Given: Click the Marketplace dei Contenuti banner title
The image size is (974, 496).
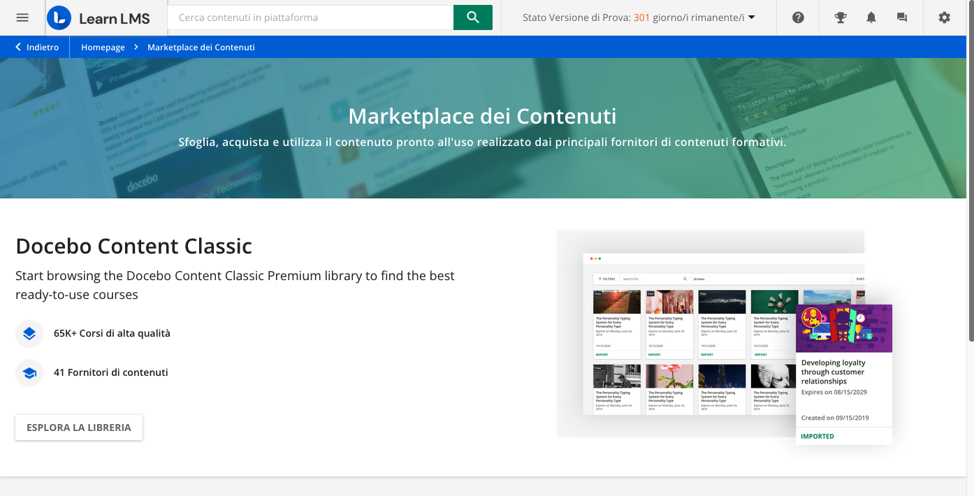Looking at the screenshot, I should [482, 115].
